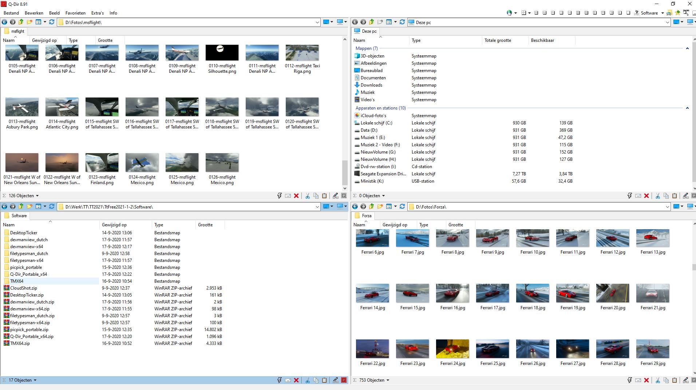Switch to single-pane layout in top toolbar
The width and height of the screenshot is (696, 390).
click(628, 13)
